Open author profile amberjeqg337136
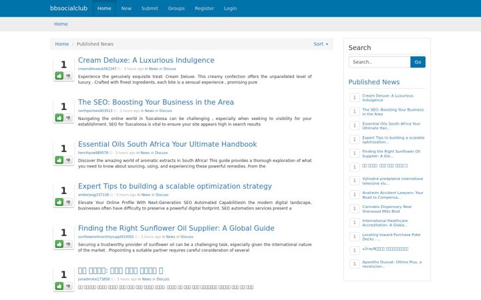481x300 pixels. (x=94, y=195)
